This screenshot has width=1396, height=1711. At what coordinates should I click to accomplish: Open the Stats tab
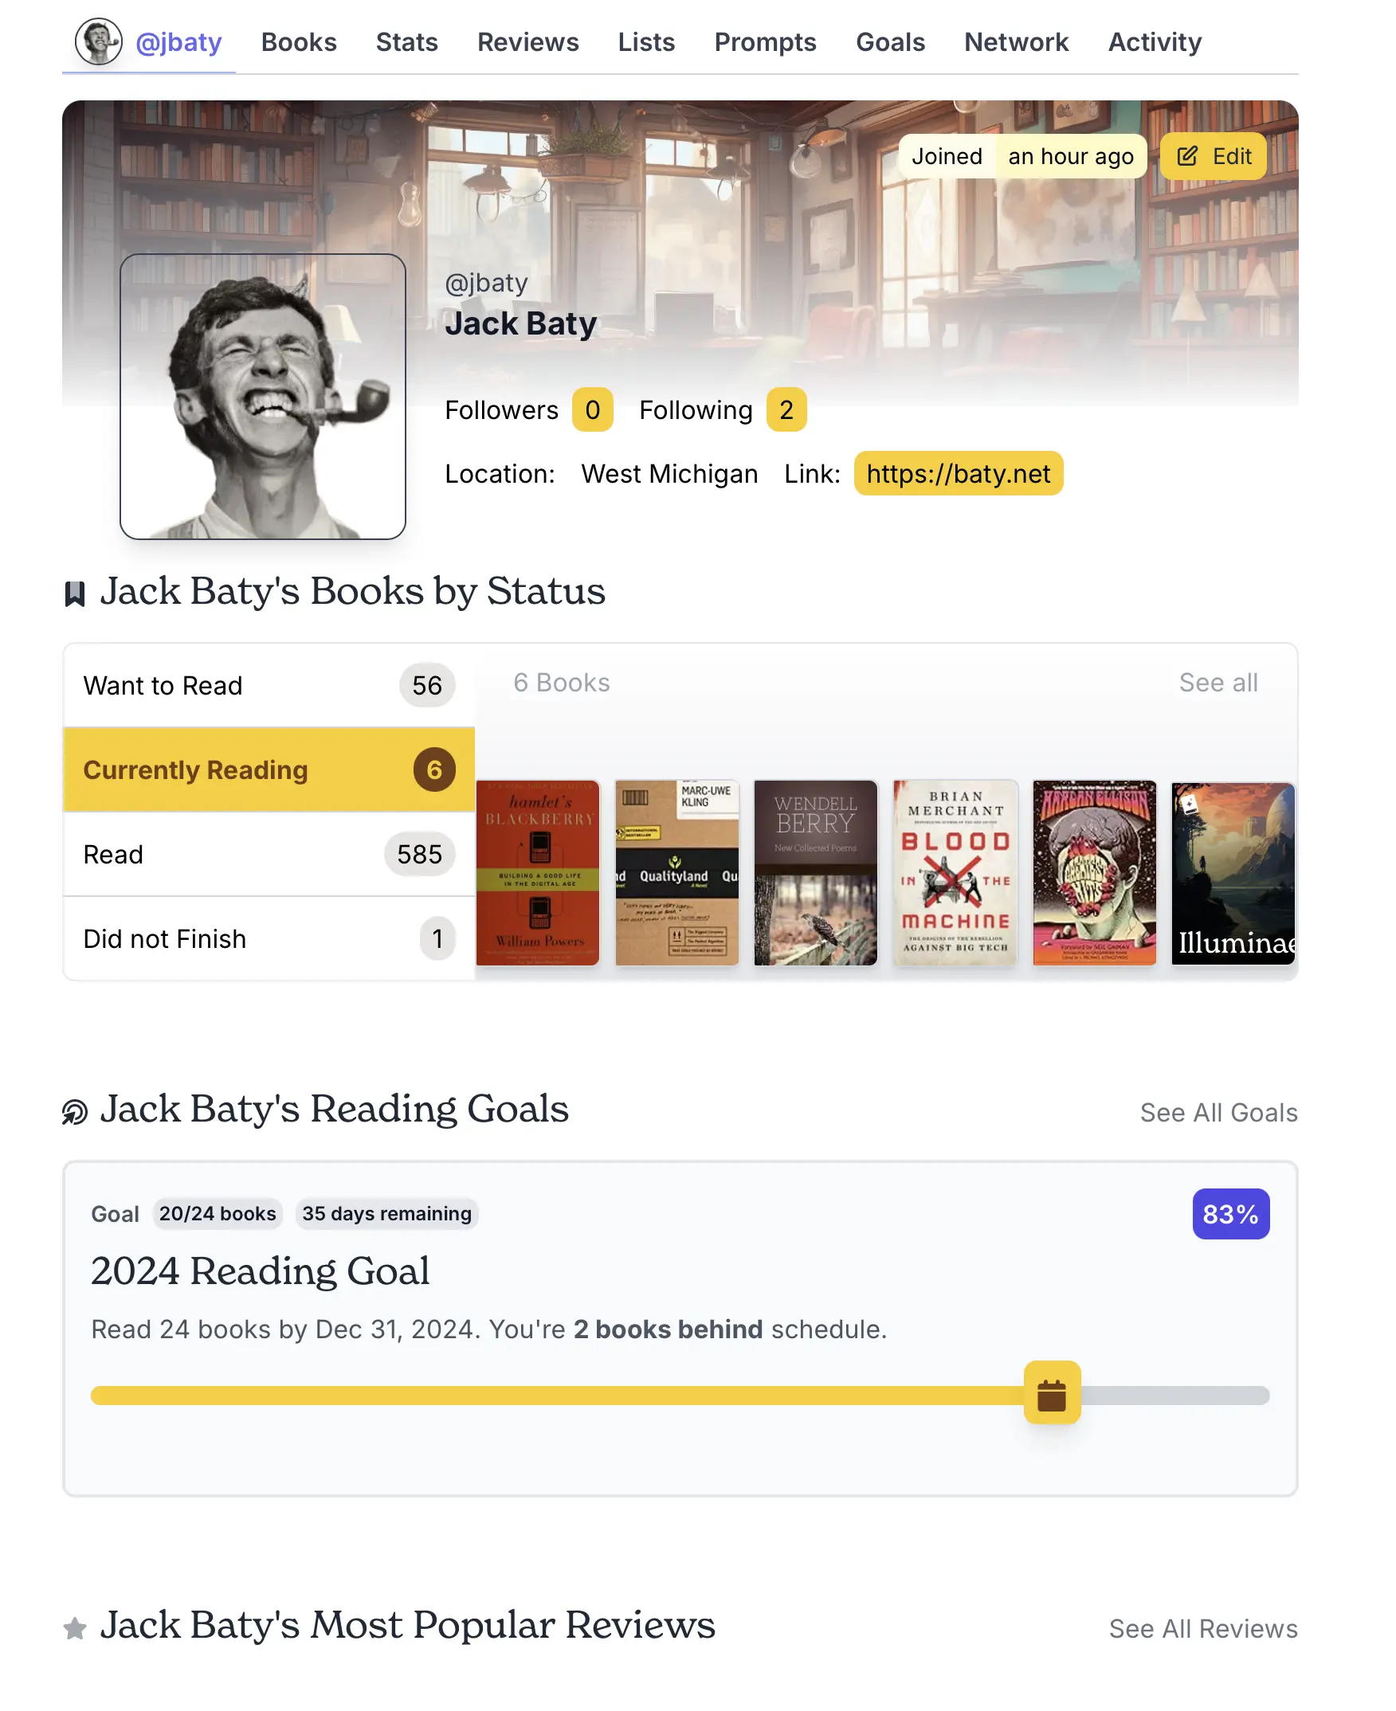(407, 41)
